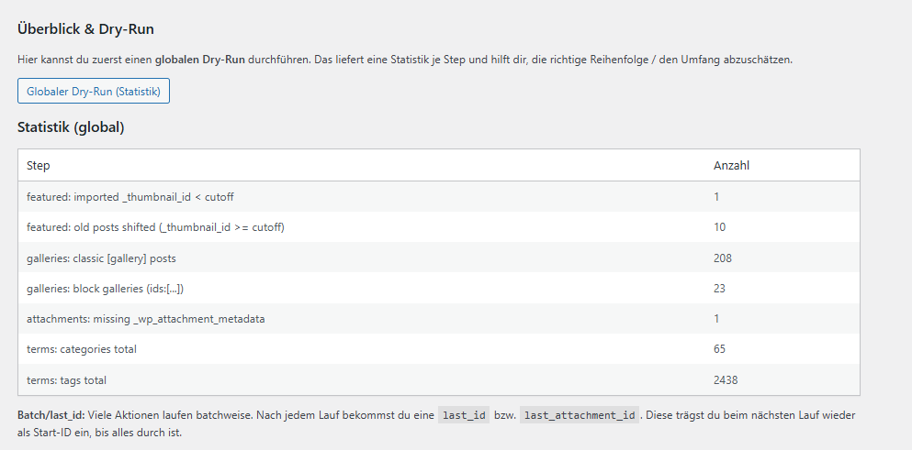Click the last_id code snippet
912x450 pixels.
[x=463, y=415]
